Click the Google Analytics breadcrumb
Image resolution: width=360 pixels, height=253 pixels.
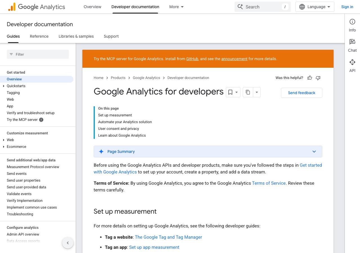(146, 78)
